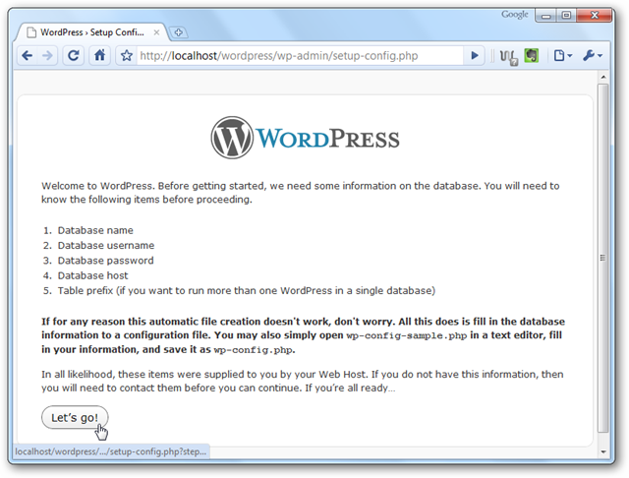The height and width of the screenshot is (478, 629).
Task: Open the browser home page
Action: click(100, 55)
